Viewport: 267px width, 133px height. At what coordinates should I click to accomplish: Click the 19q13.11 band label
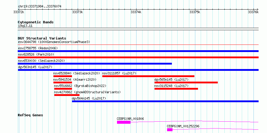pos(25,26)
